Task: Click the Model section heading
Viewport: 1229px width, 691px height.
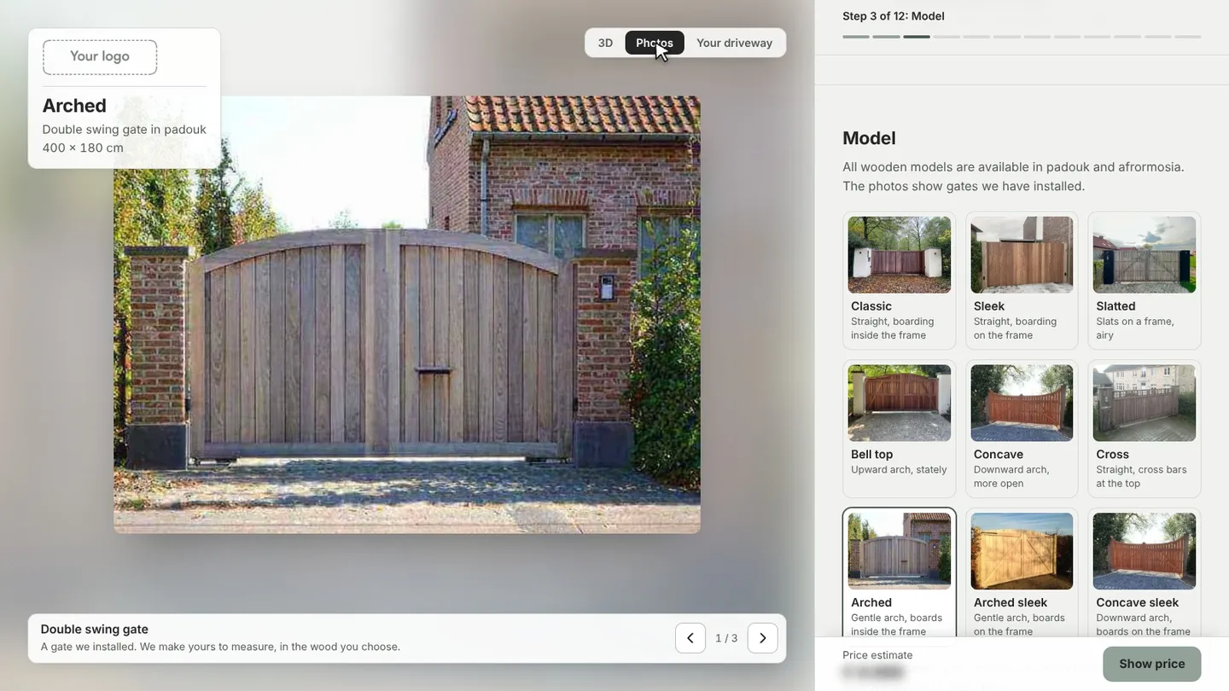Action: (869, 138)
